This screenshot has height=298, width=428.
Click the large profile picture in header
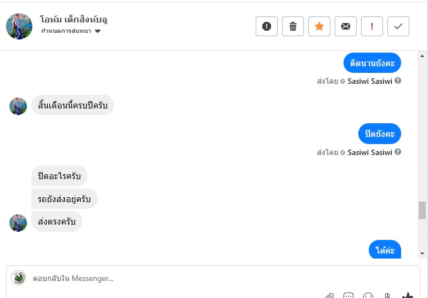coord(19,26)
